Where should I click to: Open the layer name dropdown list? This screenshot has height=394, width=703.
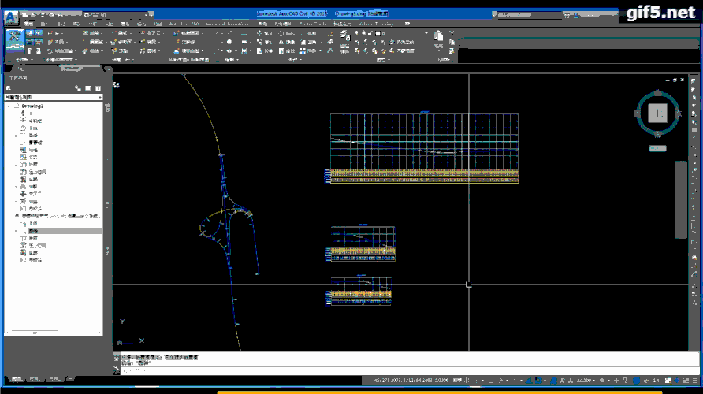[x=426, y=33]
